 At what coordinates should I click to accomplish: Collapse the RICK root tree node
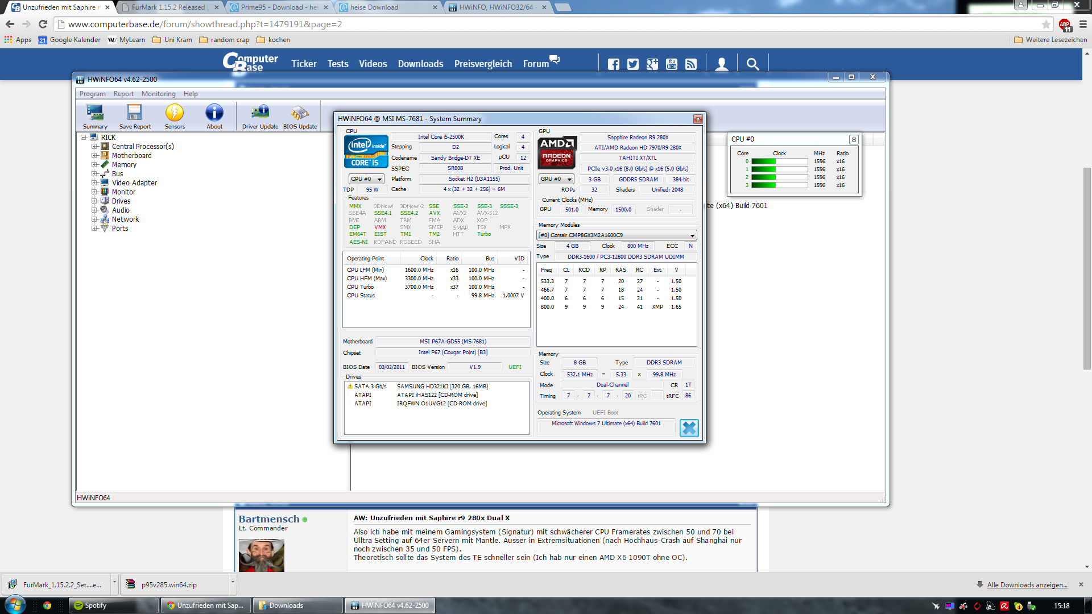[x=84, y=138]
